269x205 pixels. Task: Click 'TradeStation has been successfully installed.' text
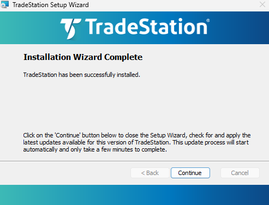click(82, 75)
